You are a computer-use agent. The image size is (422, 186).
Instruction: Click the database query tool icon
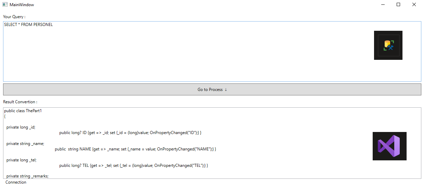point(388,45)
